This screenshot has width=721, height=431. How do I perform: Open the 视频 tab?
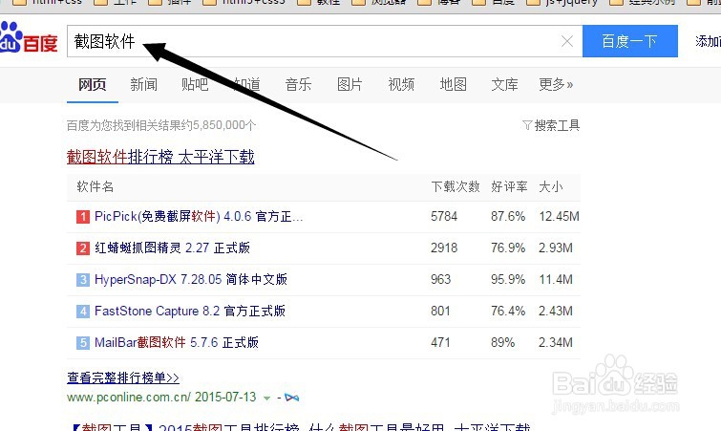(401, 85)
